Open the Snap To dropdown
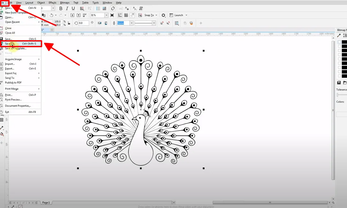Image resolution: width=347 pixels, height=208 pixels. pyautogui.click(x=156, y=15)
